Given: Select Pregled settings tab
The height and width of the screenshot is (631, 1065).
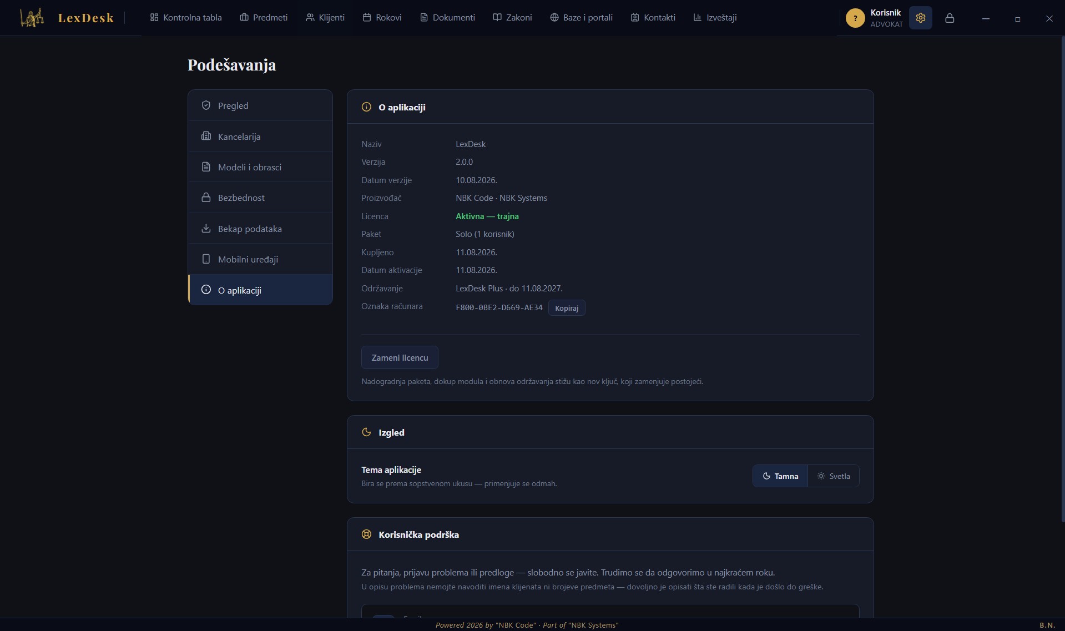Looking at the screenshot, I should 260,105.
